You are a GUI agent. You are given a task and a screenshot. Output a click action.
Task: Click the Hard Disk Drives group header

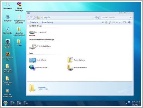[x=35, y=26]
